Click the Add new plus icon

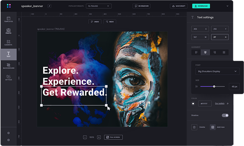[213, 127]
